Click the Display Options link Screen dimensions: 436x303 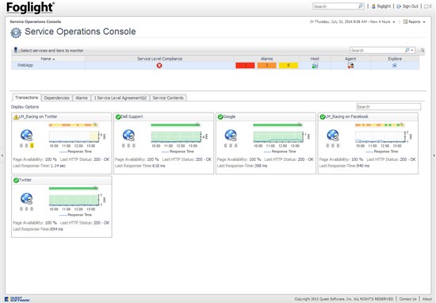[25, 107]
